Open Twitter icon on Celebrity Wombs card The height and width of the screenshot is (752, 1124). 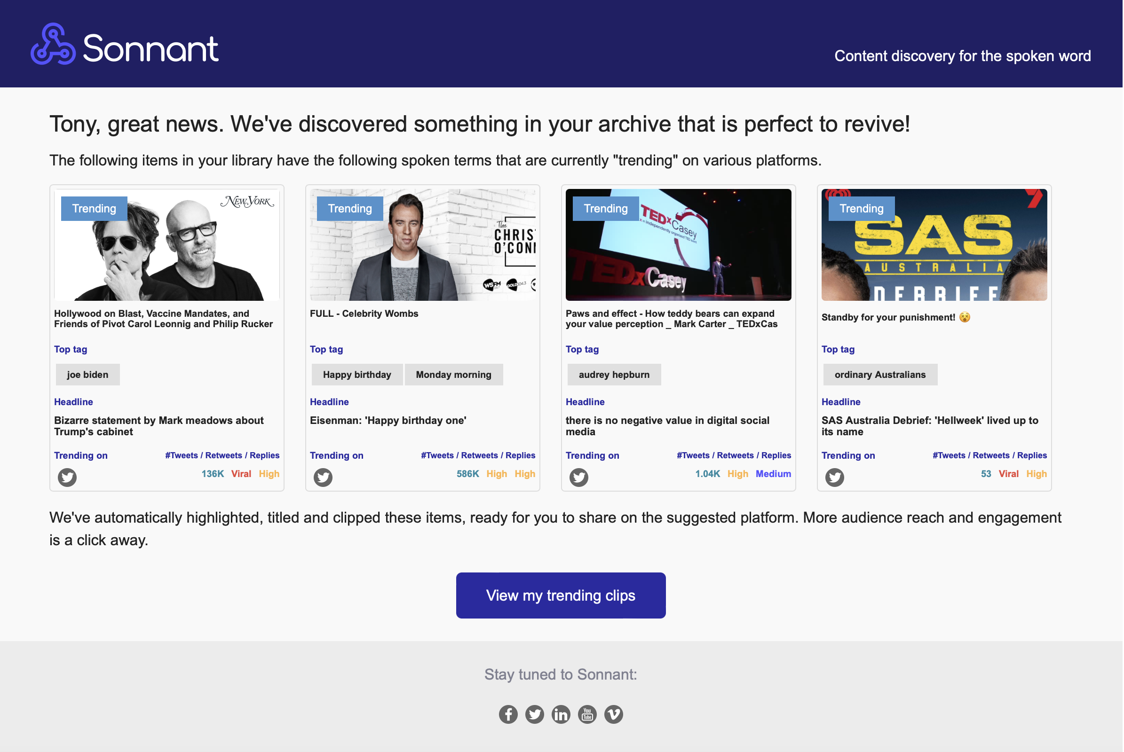click(x=324, y=478)
